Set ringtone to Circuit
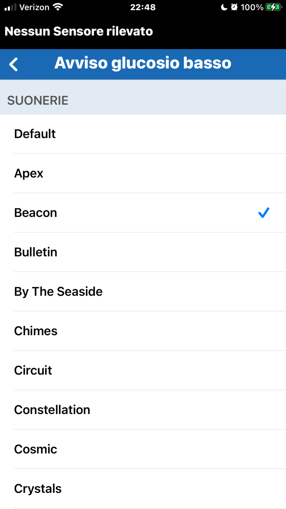This screenshot has height=509, width=286. tap(33, 370)
